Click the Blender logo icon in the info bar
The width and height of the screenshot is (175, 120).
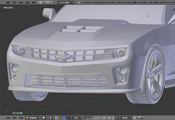tap(79, 2)
